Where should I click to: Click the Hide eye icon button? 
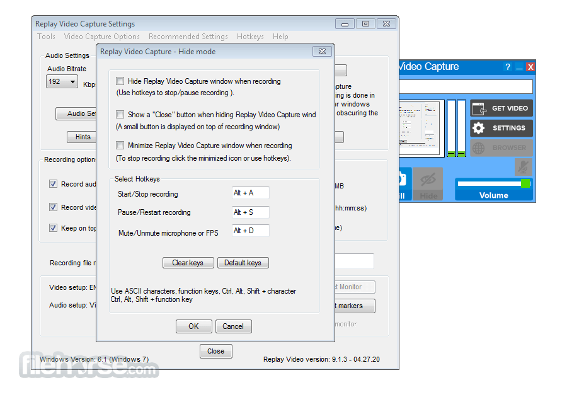(428, 184)
